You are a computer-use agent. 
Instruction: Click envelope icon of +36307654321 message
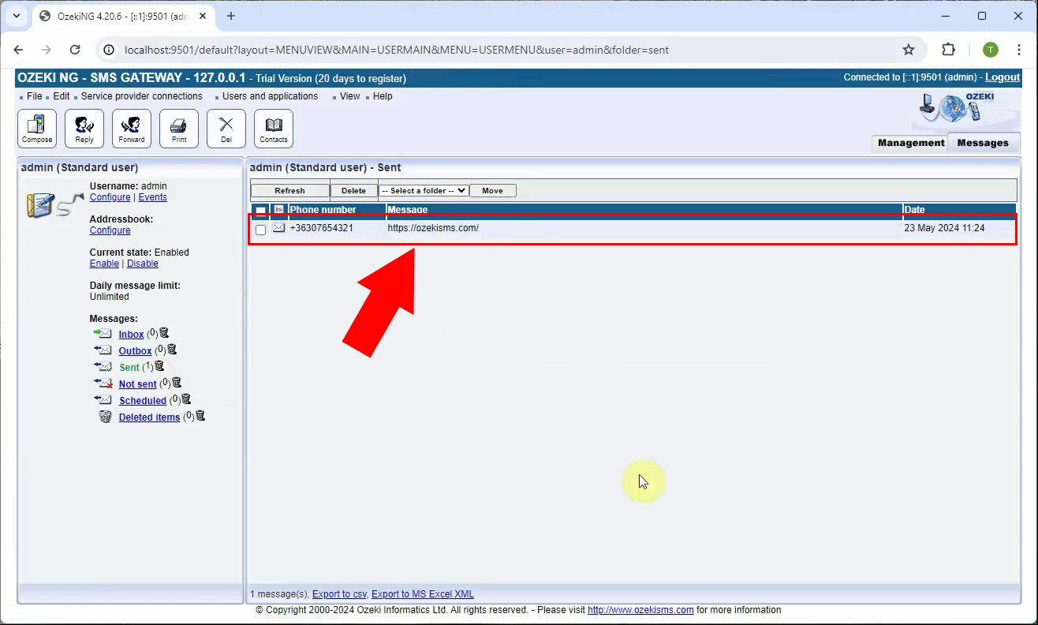[278, 228]
